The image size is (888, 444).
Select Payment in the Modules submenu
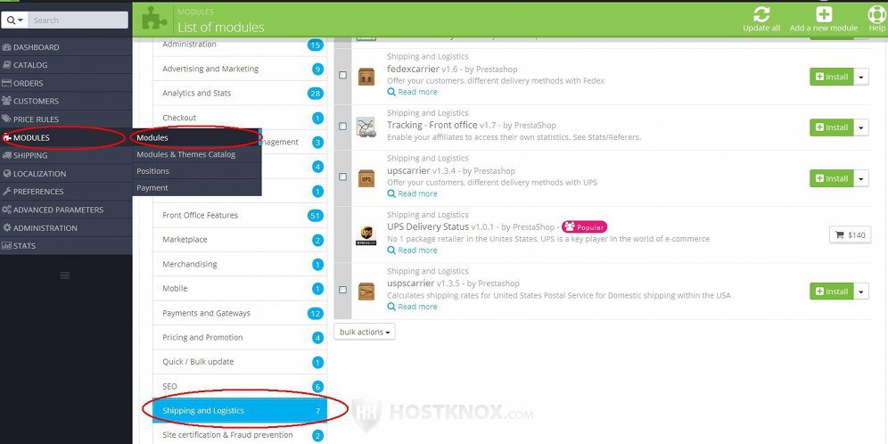point(196,188)
